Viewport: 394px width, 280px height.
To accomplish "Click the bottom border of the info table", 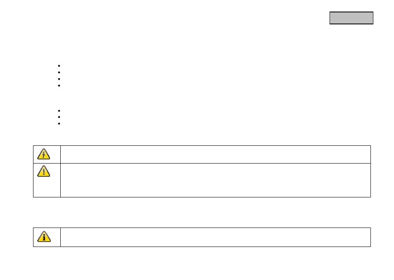I will (x=202, y=247).
